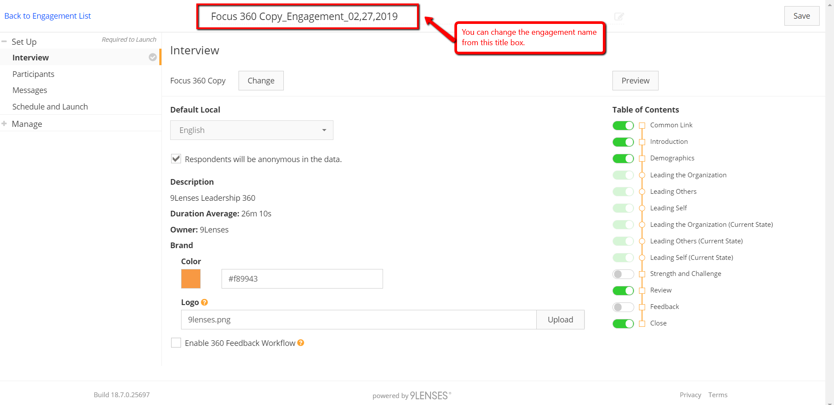Click the Review square marker
The height and width of the screenshot is (405, 834).
642,291
